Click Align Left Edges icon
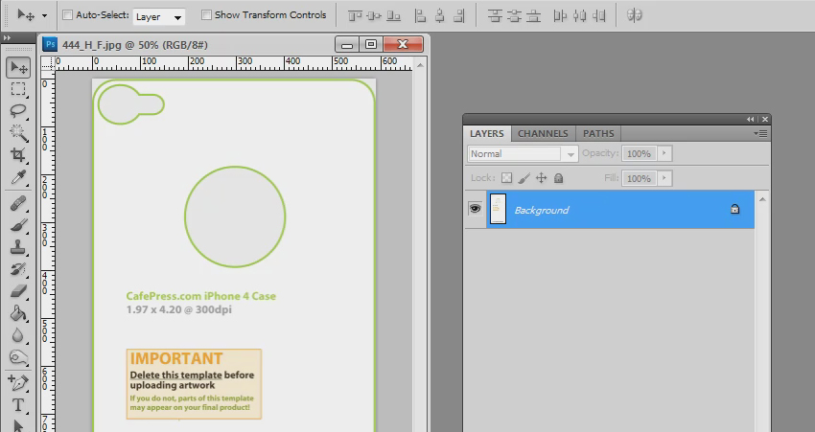The height and width of the screenshot is (432, 815). [x=420, y=15]
